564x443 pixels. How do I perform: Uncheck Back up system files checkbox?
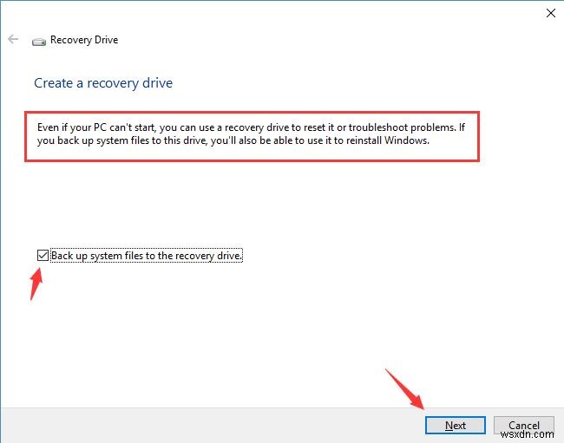pyautogui.click(x=43, y=256)
